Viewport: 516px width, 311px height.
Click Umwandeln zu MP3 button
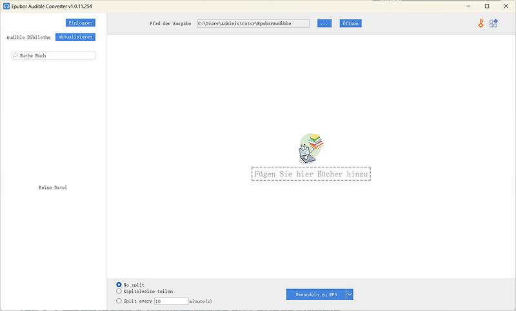(x=316, y=294)
